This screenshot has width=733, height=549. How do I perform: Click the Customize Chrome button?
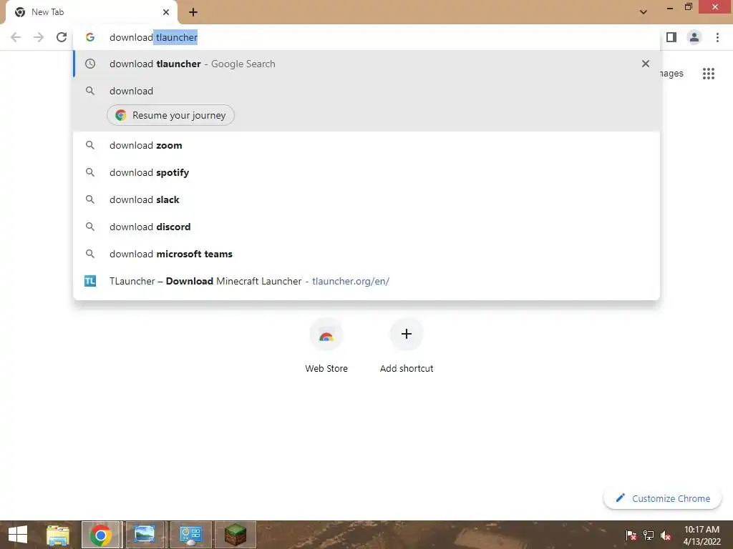662,498
